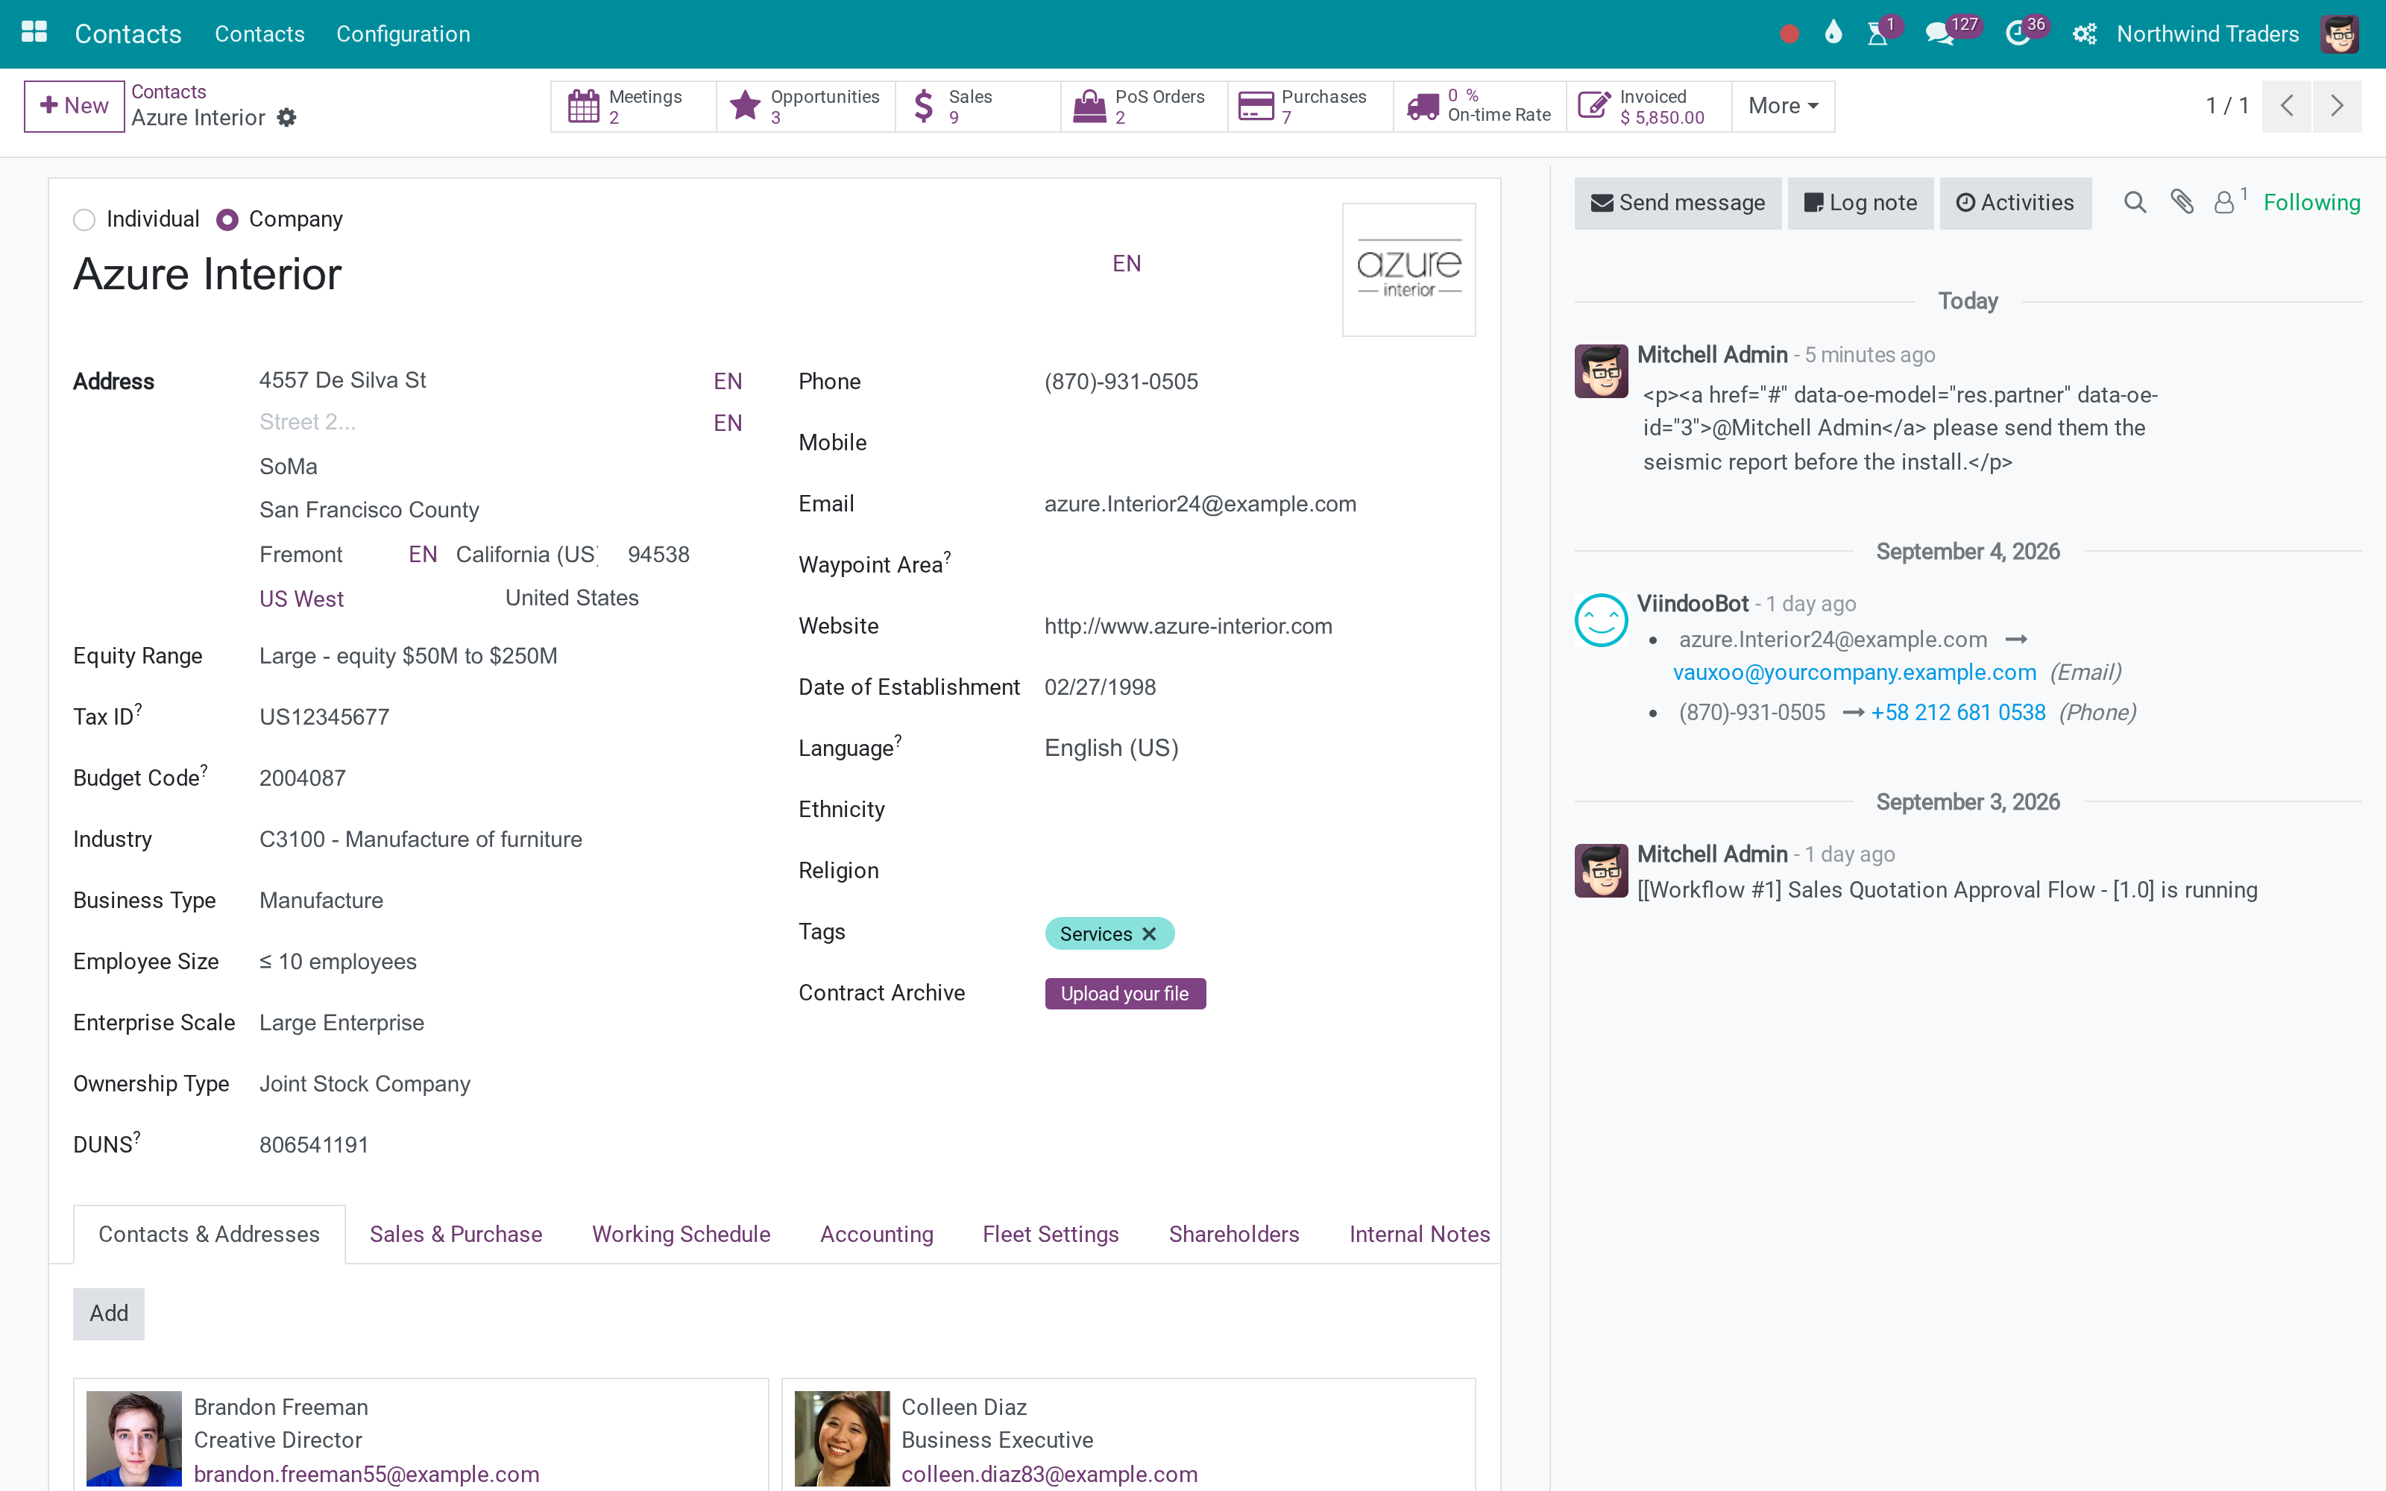Open attachments via the paperclip icon

point(2182,202)
